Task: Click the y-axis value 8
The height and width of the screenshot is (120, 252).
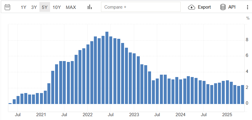Action: [247, 40]
